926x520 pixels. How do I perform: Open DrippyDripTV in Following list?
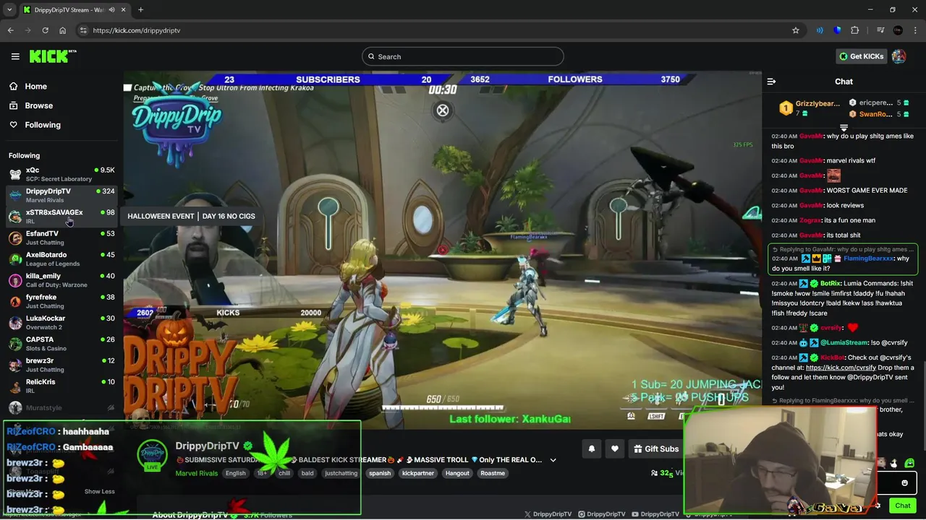pyautogui.click(x=61, y=195)
